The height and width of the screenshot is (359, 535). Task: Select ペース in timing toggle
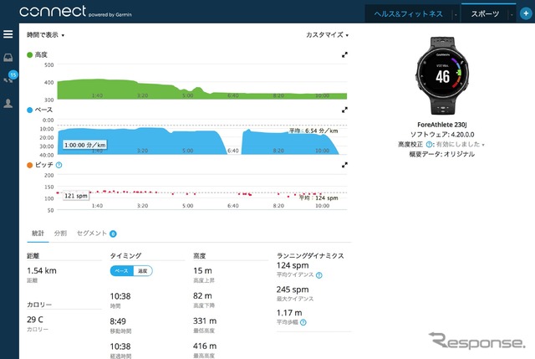[121, 271]
